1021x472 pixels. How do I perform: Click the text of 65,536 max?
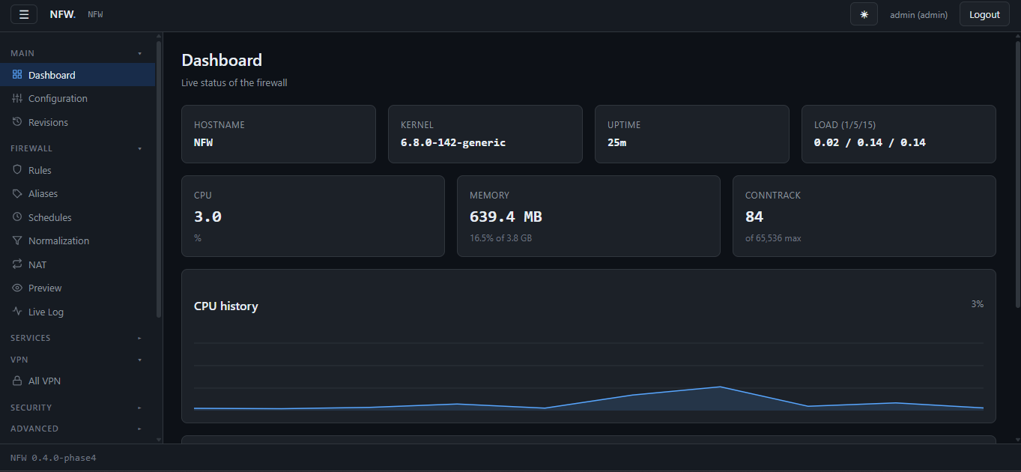[773, 238]
